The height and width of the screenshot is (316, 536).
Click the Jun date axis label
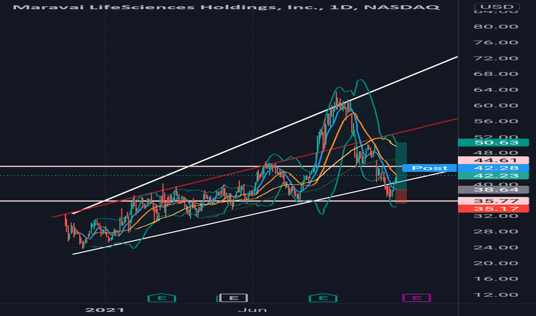point(252,310)
